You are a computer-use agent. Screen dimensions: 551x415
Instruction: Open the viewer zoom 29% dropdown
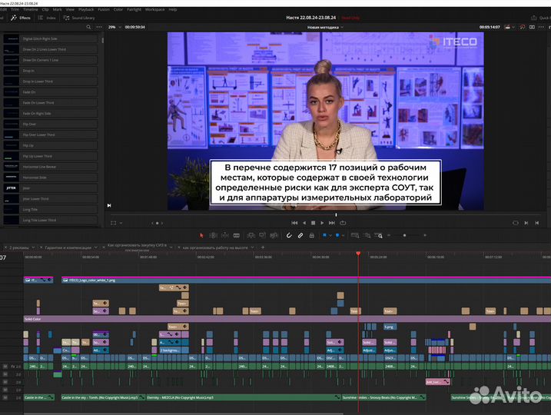pyautogui.click(x=114, y=27)
